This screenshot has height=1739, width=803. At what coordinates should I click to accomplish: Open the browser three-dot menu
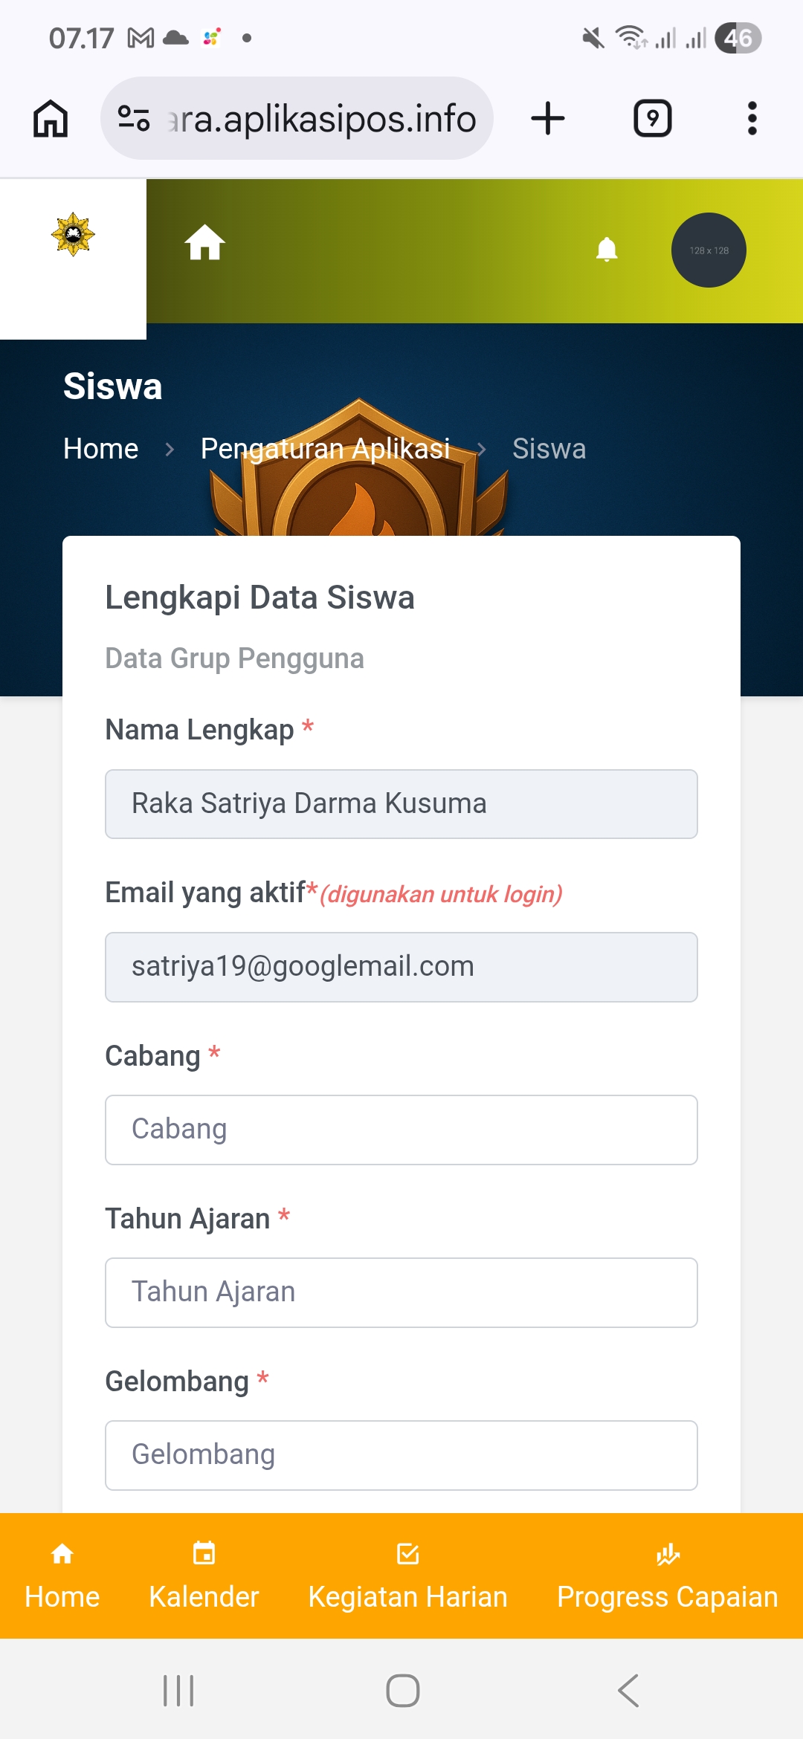click(752, 118)
